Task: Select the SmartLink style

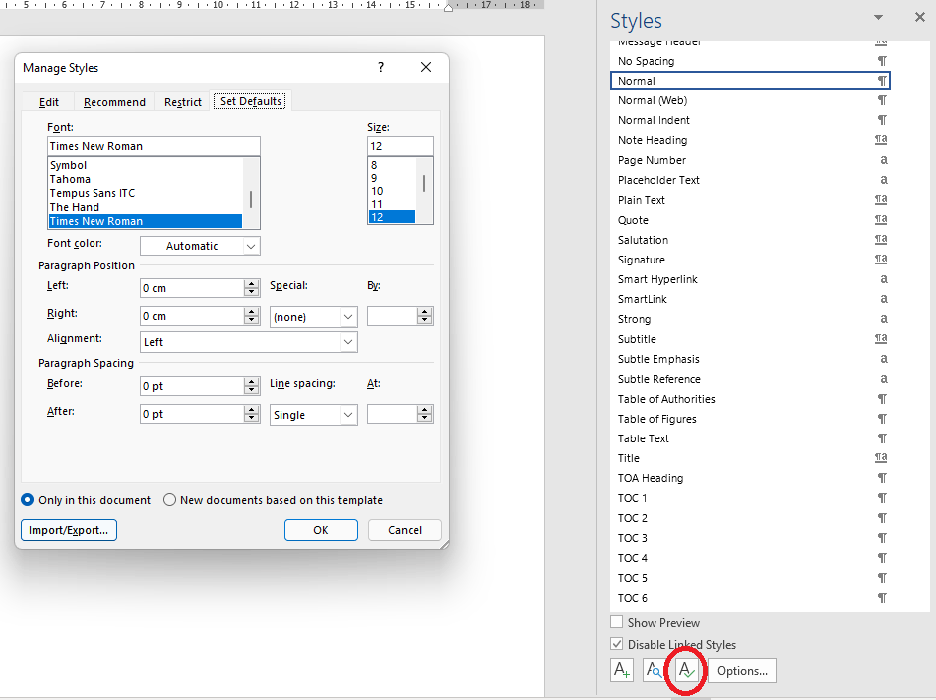Action: point(750,299)
